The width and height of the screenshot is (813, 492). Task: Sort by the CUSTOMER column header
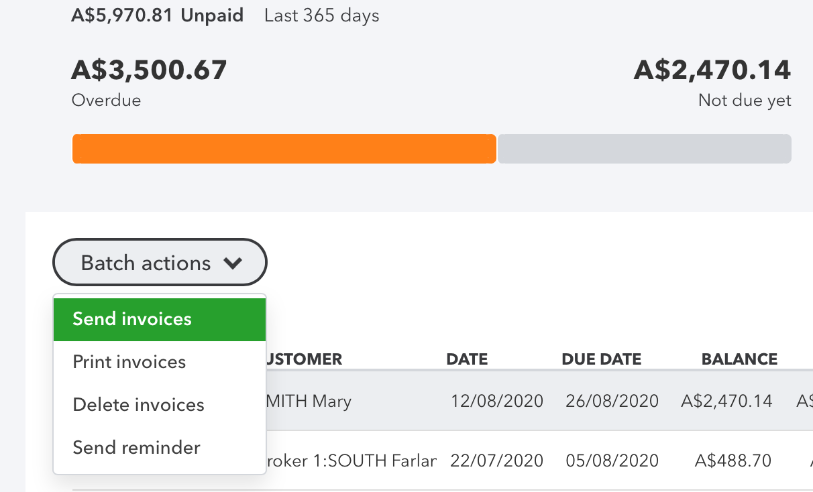tap(305, 359)
